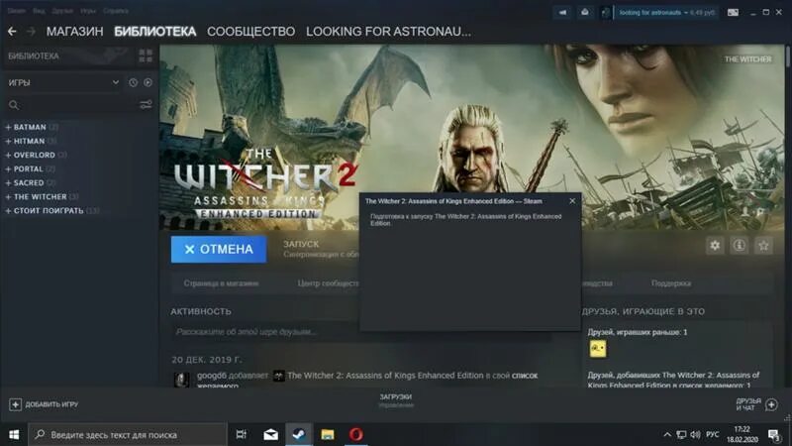
Task: Go forward with the right arrow
Action: pos(31,32)
